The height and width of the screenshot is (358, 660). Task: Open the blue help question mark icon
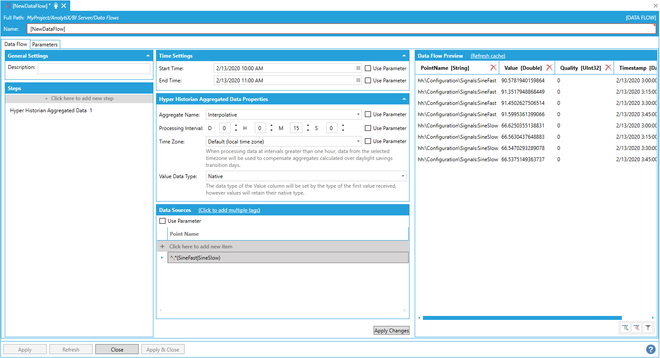[x=650, y=349]
